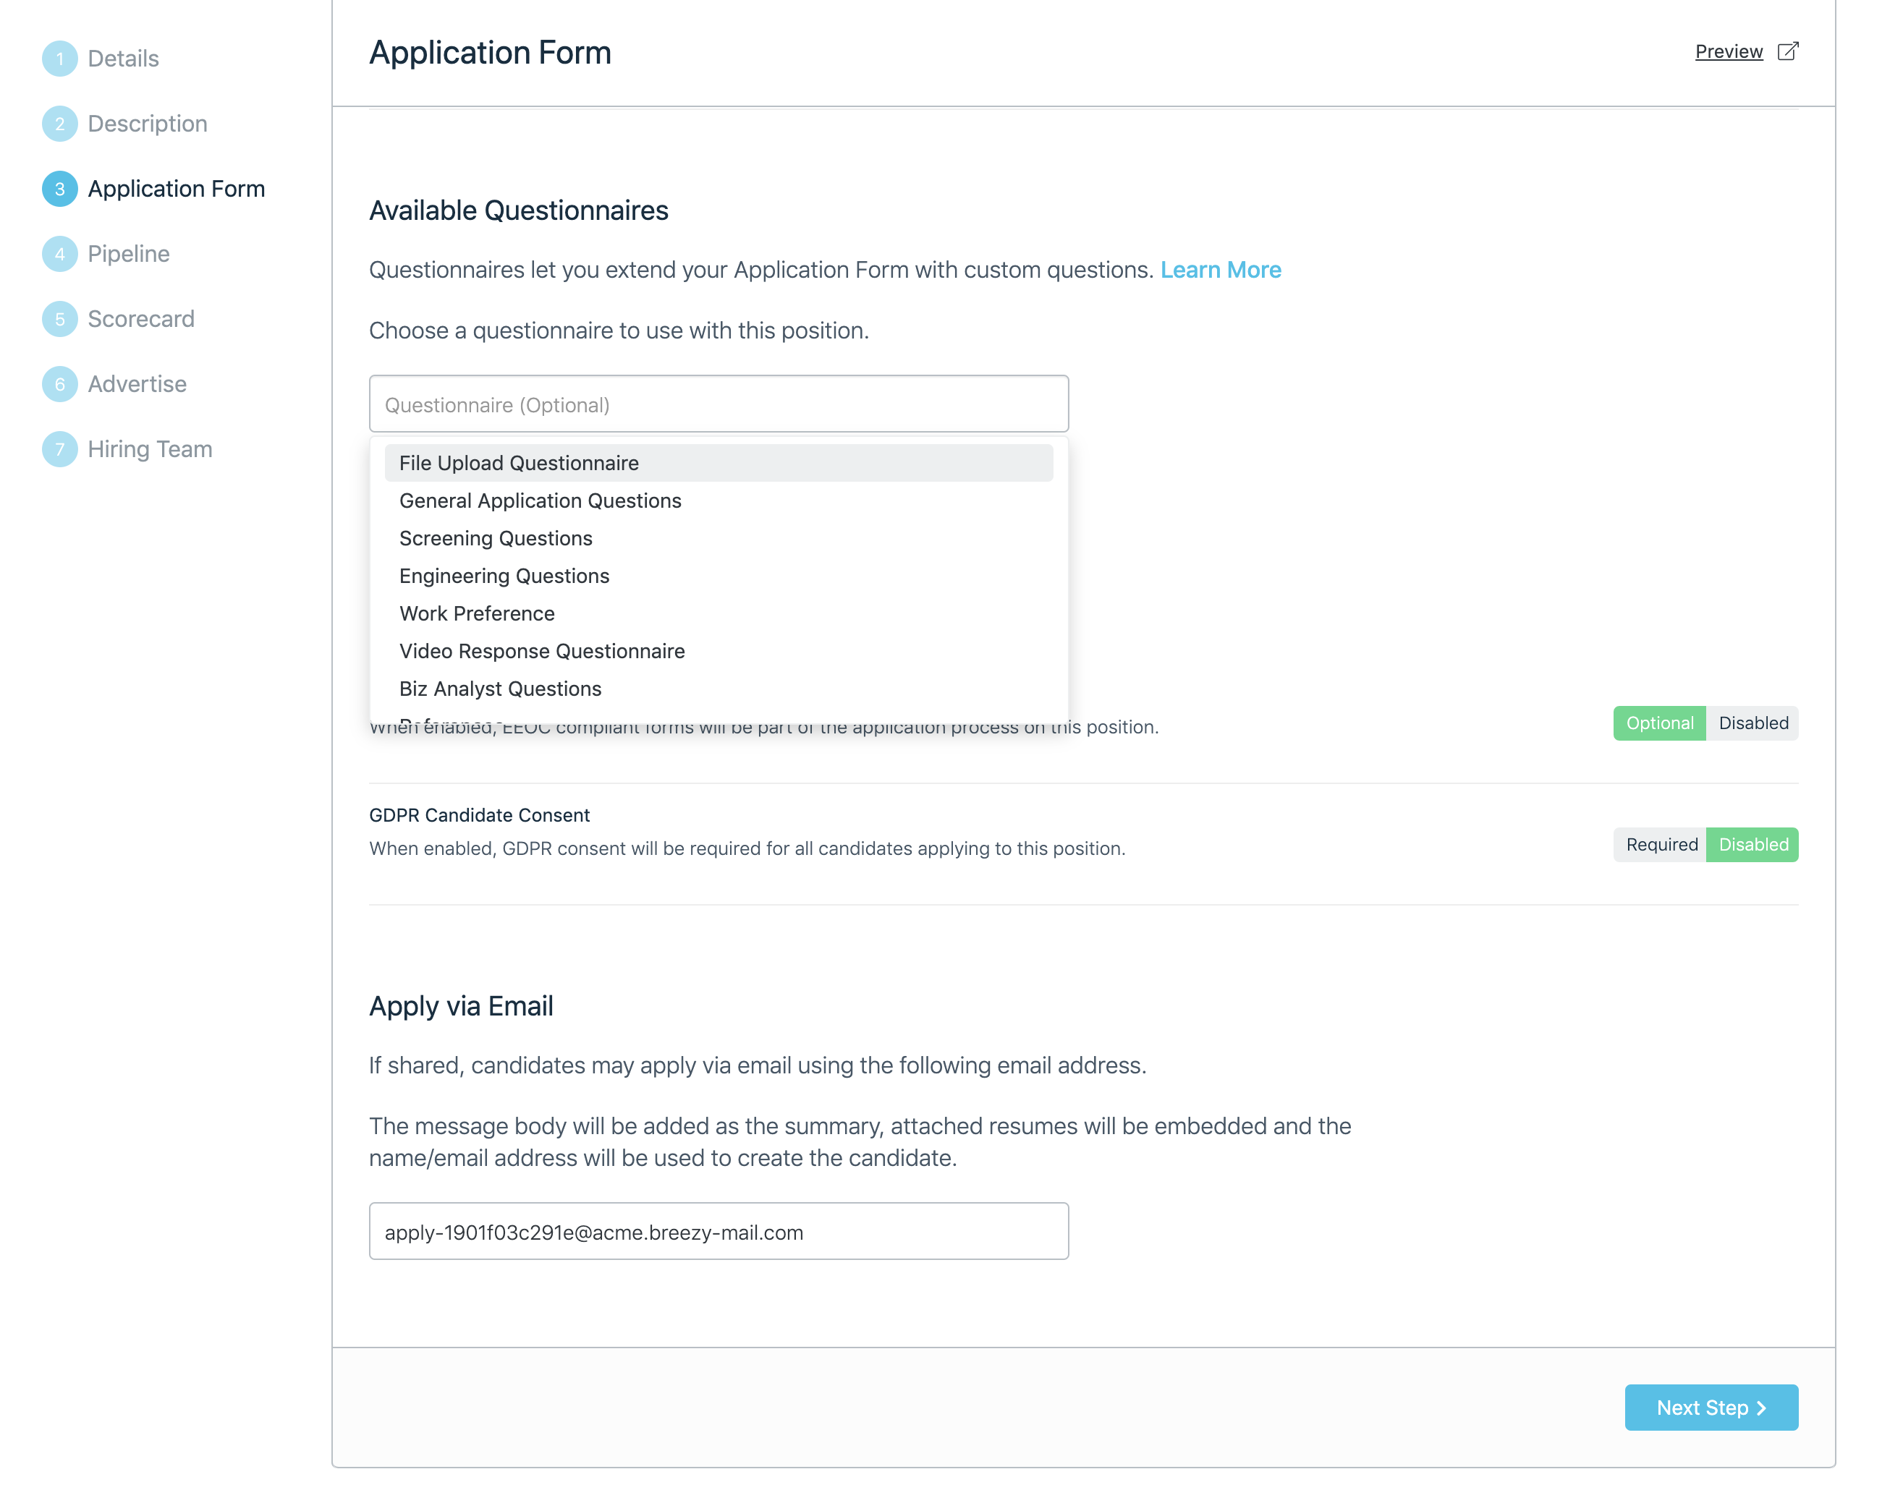This screenshot has height=1490, width=1903.
Task: Select Biz Analyst Questions from list
Action: pyautogui.click(x=501, y=687)
